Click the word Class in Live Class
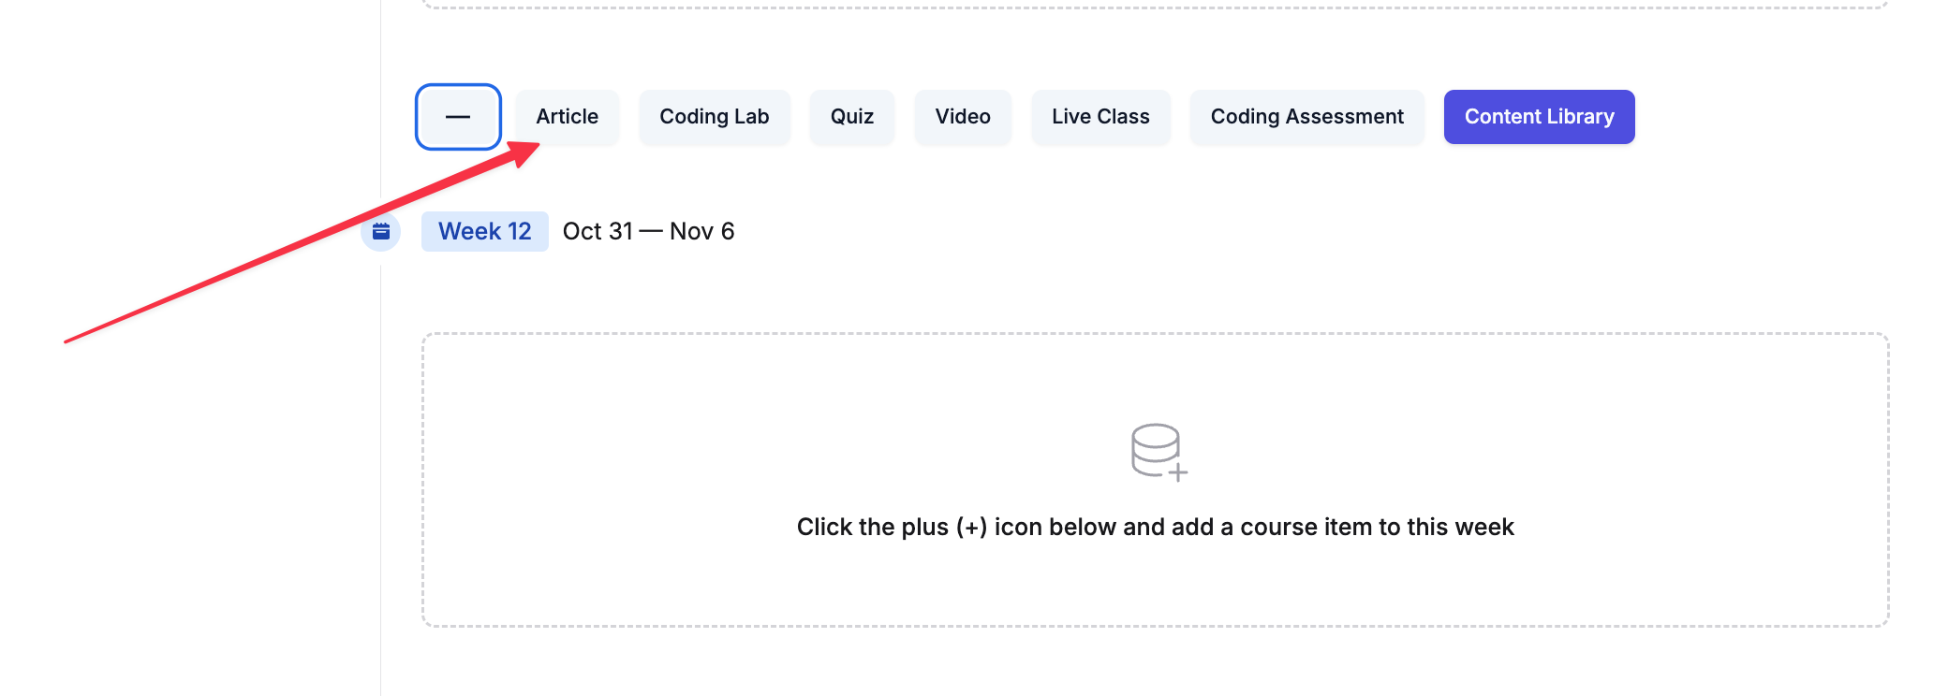This screenshot has height=696, width=1948. click(x=1123, y=117)
